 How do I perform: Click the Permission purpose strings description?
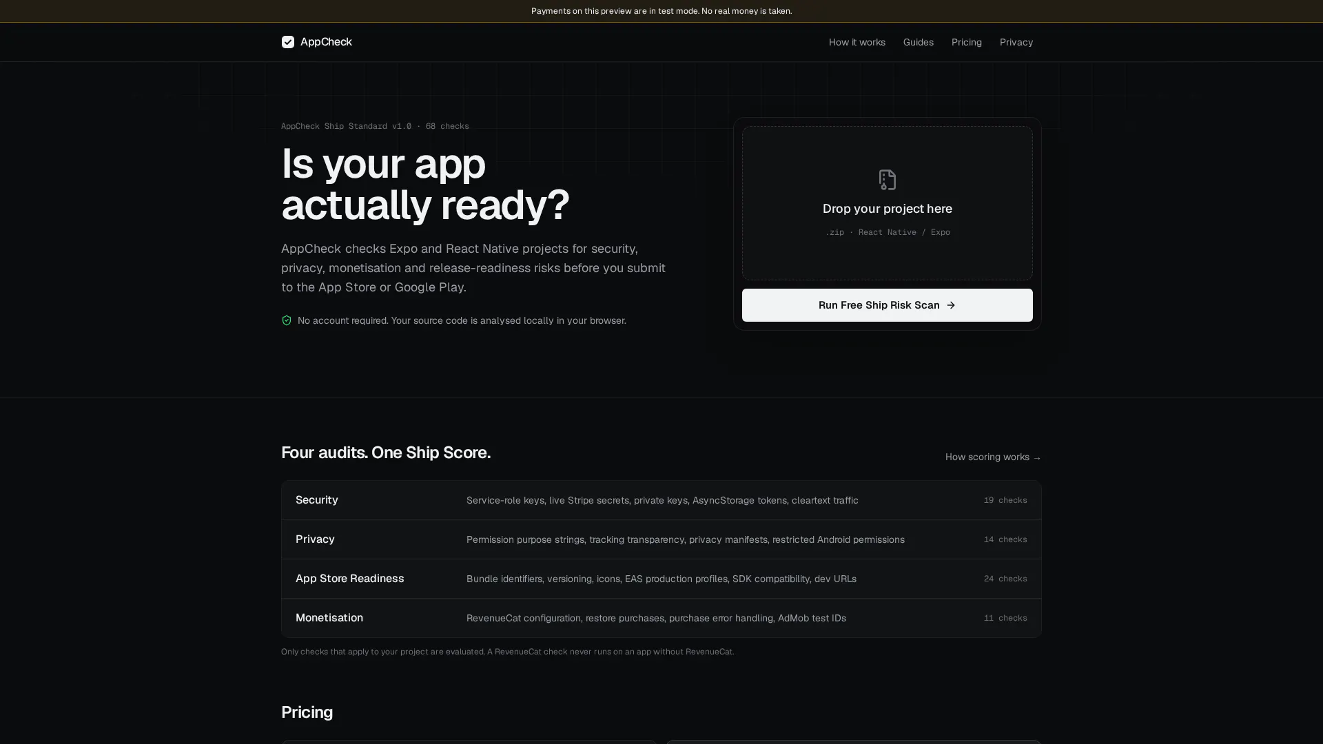pyautogui.click(x=685, y=539)
